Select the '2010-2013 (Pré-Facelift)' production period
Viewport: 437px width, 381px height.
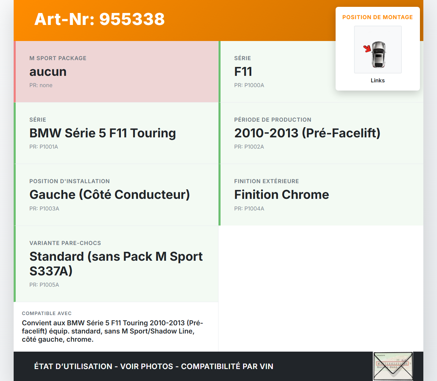coord(307,133)
